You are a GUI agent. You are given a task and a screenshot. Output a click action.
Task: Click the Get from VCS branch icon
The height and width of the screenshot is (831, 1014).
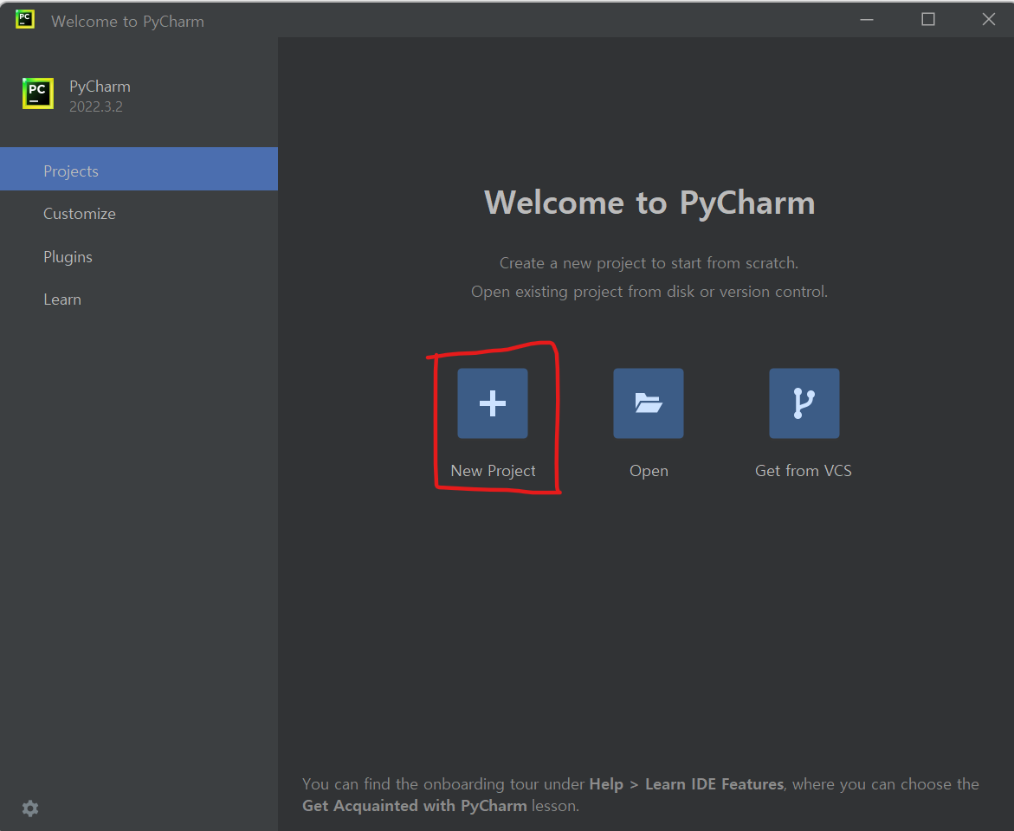pos(804,403)
